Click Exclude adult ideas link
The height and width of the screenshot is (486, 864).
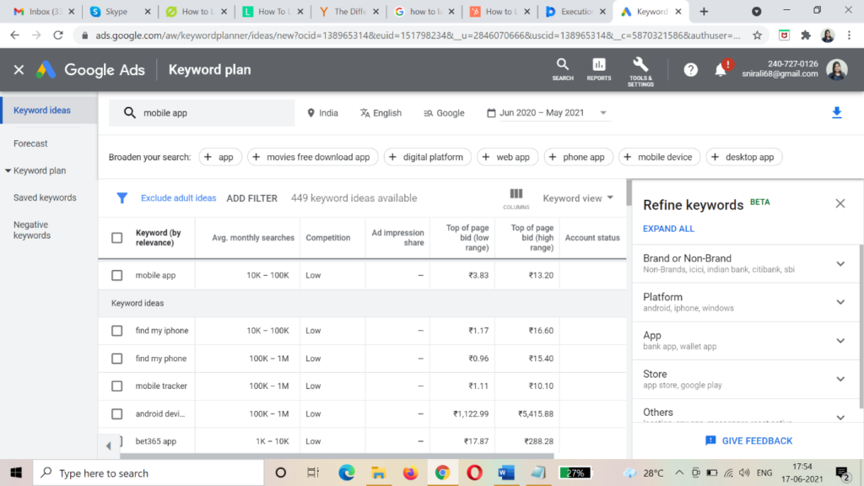point(179,198)
